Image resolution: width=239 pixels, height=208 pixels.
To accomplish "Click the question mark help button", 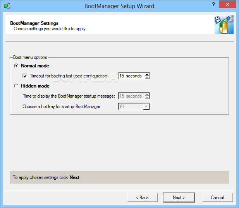I will pyautogui.click(x=213, y=4).
